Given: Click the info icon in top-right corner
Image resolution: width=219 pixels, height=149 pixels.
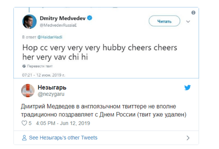Looking at the screenshot, I should pos(193,13).
